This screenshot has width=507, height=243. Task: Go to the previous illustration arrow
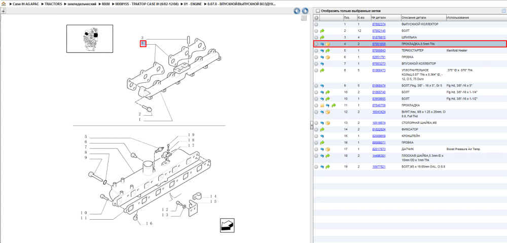point(297,11)
